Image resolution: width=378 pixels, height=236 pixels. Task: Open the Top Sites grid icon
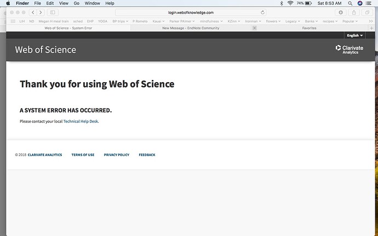[13, 21]
